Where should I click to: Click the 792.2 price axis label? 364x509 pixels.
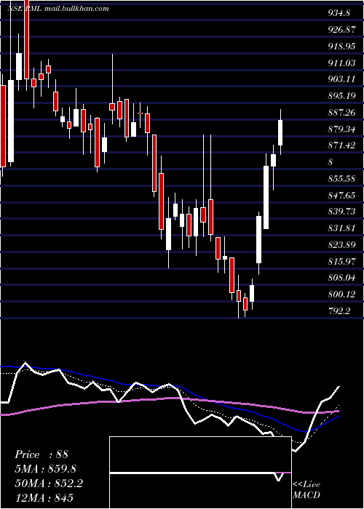pos(339,311)
